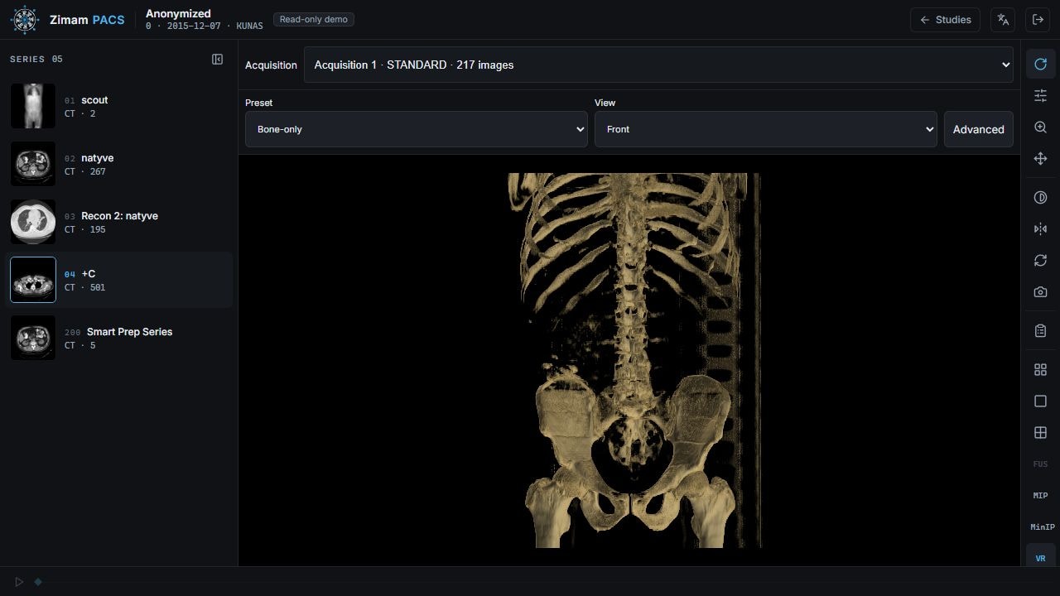Click the Read-only demo badge
The width and height of the screenshot is (1060, 596).
pos(314,19)
